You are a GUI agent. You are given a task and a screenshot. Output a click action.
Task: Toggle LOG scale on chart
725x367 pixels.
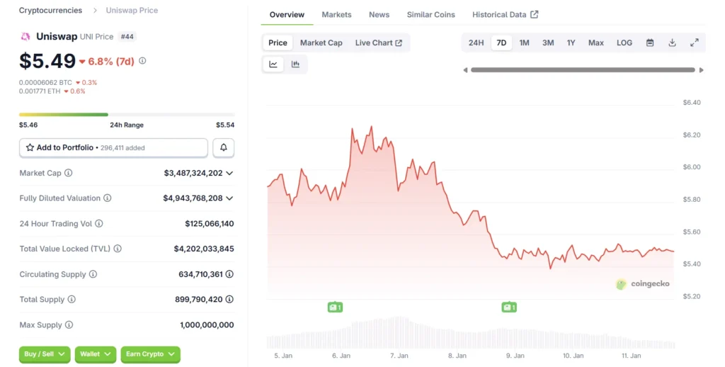[x=624, y=43]
